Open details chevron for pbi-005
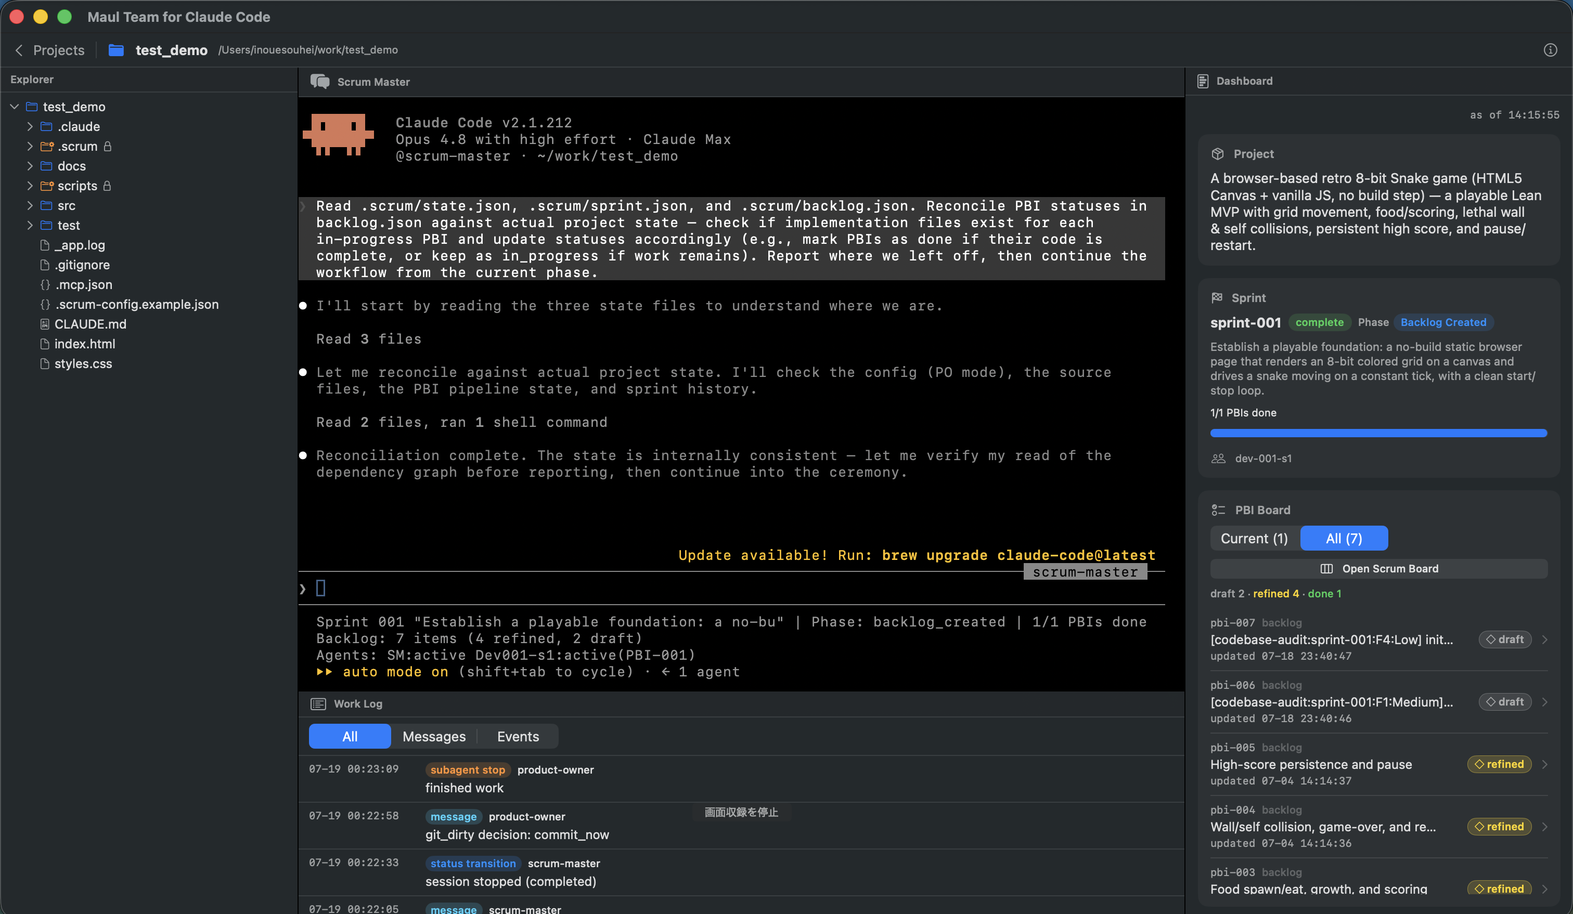This screenshot has width=1573, height=914. coord(1545,764)
